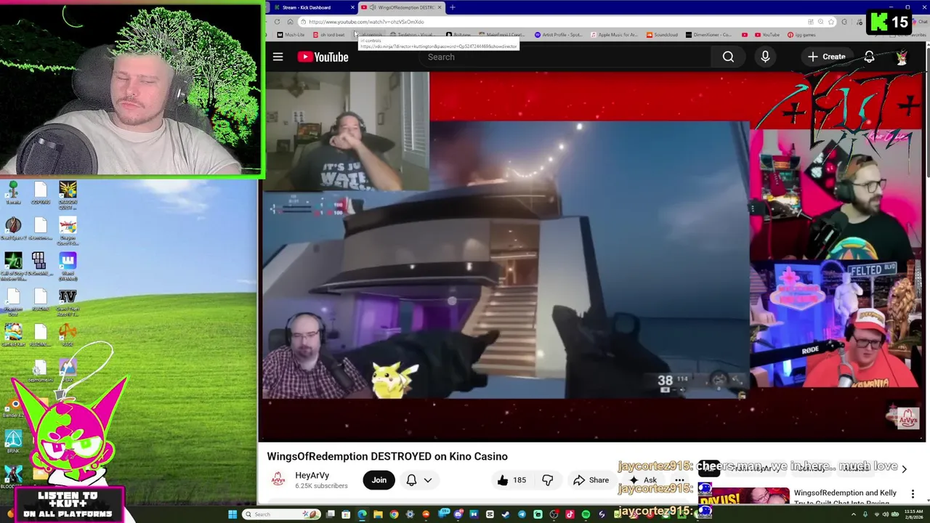Image resolution: width=930 pixels, height=523 pixels.
Task: Select the Dragon Quest top desktop icon
Action: (x=68, y=195)
